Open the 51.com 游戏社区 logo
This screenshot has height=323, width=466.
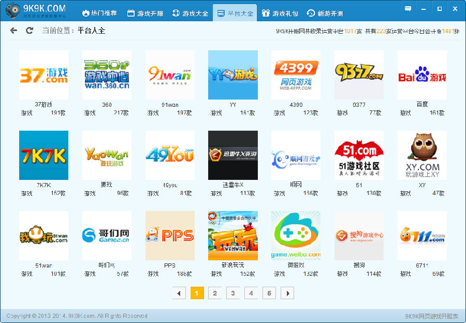coord(359,155)
